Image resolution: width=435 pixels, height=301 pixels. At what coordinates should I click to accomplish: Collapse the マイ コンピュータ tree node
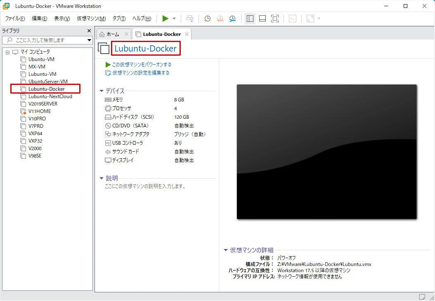coord(7,52)
